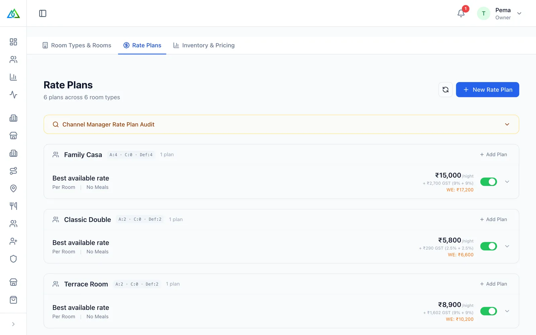The width and height of the screenshot is (536, 335).
Task: Open the route/connections sidebar icon
Action: tap(13, 171)
